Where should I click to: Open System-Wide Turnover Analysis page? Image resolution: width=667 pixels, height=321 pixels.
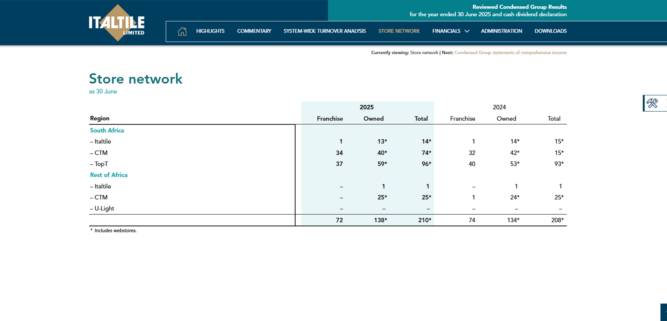325,31
